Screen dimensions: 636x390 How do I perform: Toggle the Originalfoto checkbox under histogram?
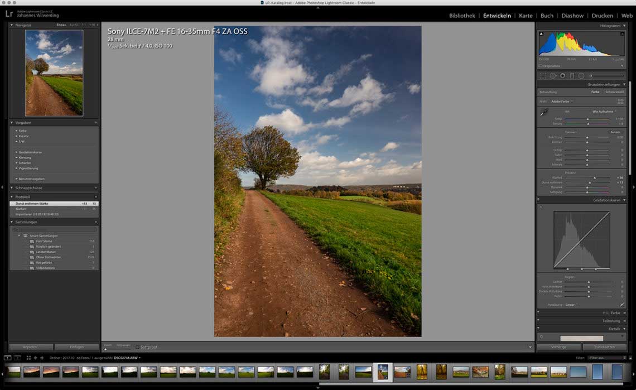(x=541, y=66)
